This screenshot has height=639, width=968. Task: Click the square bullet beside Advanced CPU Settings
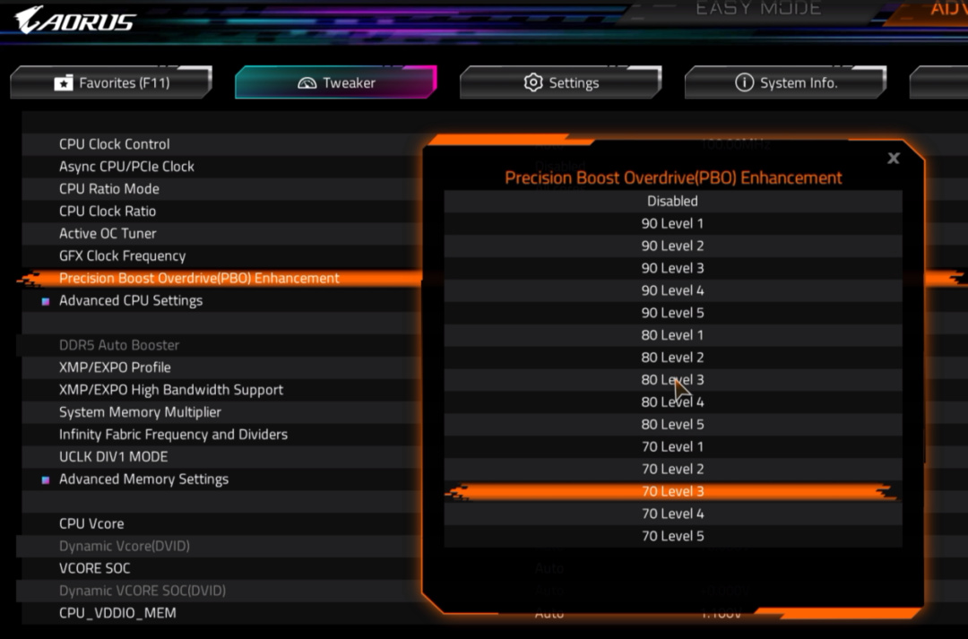pos(45,301)
